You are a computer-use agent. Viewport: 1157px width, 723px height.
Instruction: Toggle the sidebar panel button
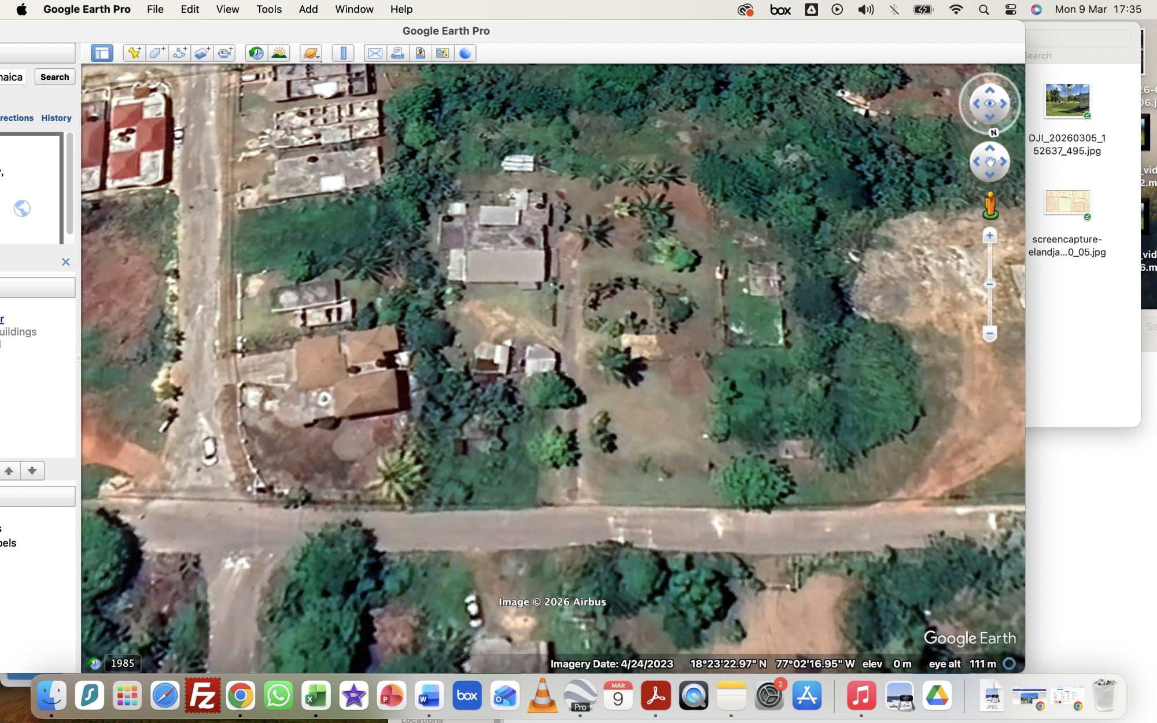pyautogui.click(x=102, y=53)
